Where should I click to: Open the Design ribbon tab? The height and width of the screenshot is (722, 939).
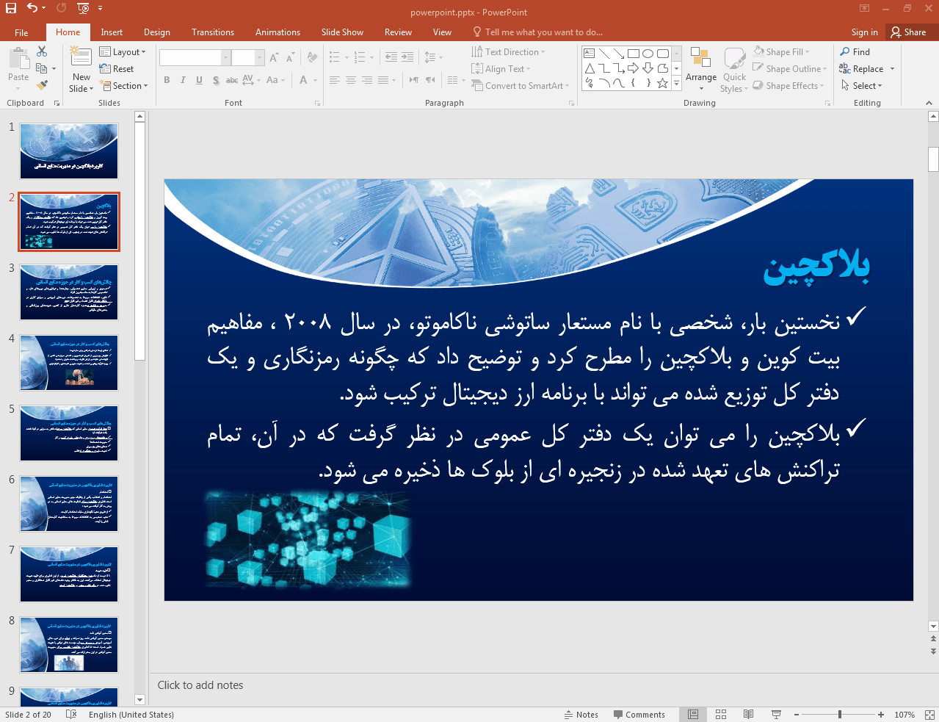[x=156, y=32]
